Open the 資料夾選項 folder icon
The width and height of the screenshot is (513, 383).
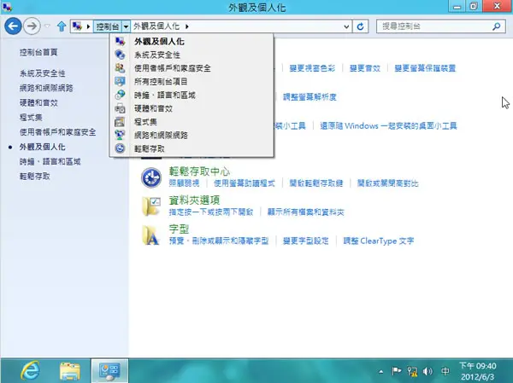150,206
